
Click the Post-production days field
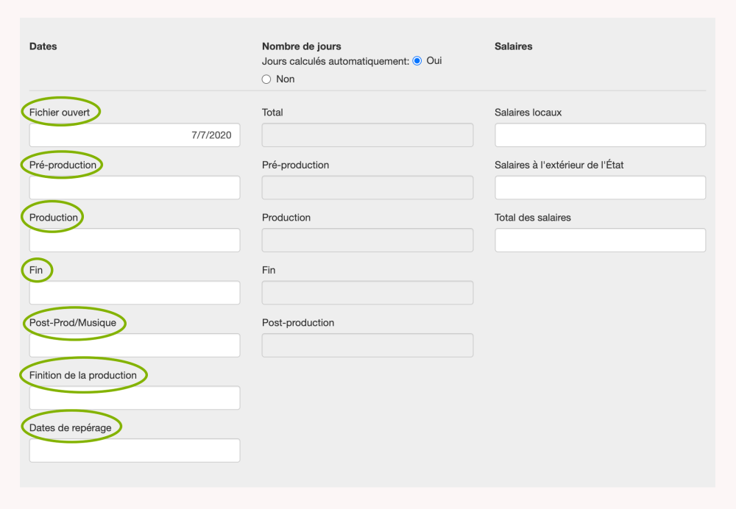(367, 346)
